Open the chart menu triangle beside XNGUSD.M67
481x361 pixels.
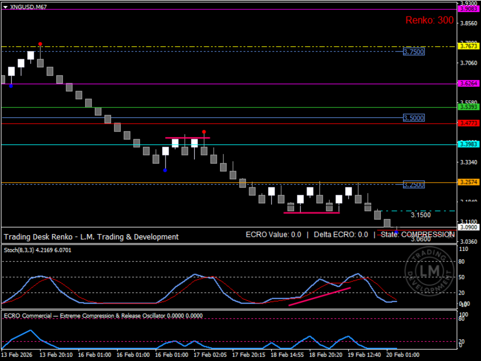(x=5, y=7)
